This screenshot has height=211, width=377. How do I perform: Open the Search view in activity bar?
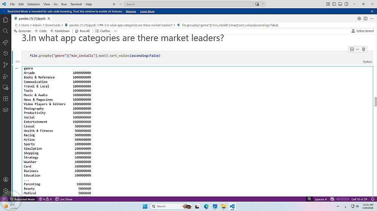click(6, 31)
